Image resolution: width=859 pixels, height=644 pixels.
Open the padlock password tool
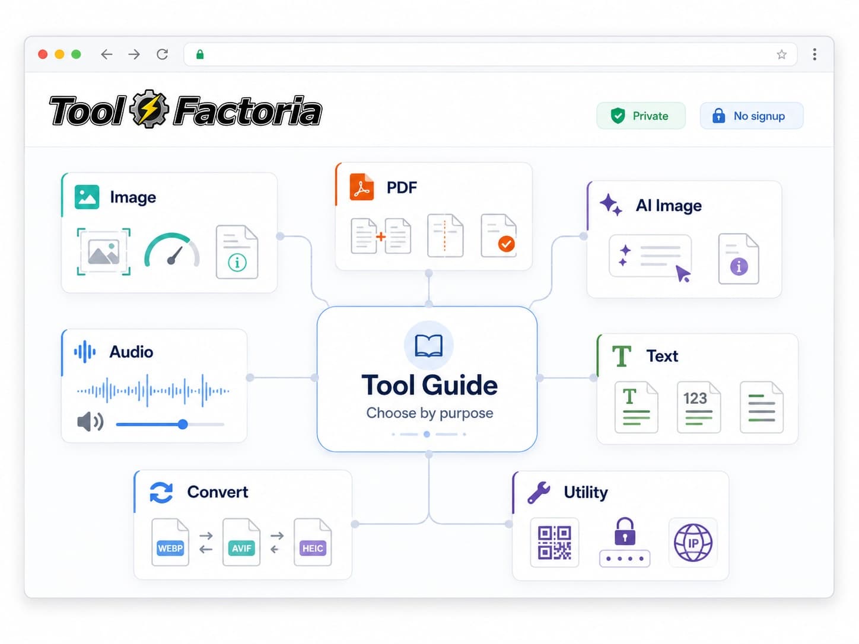625,542
